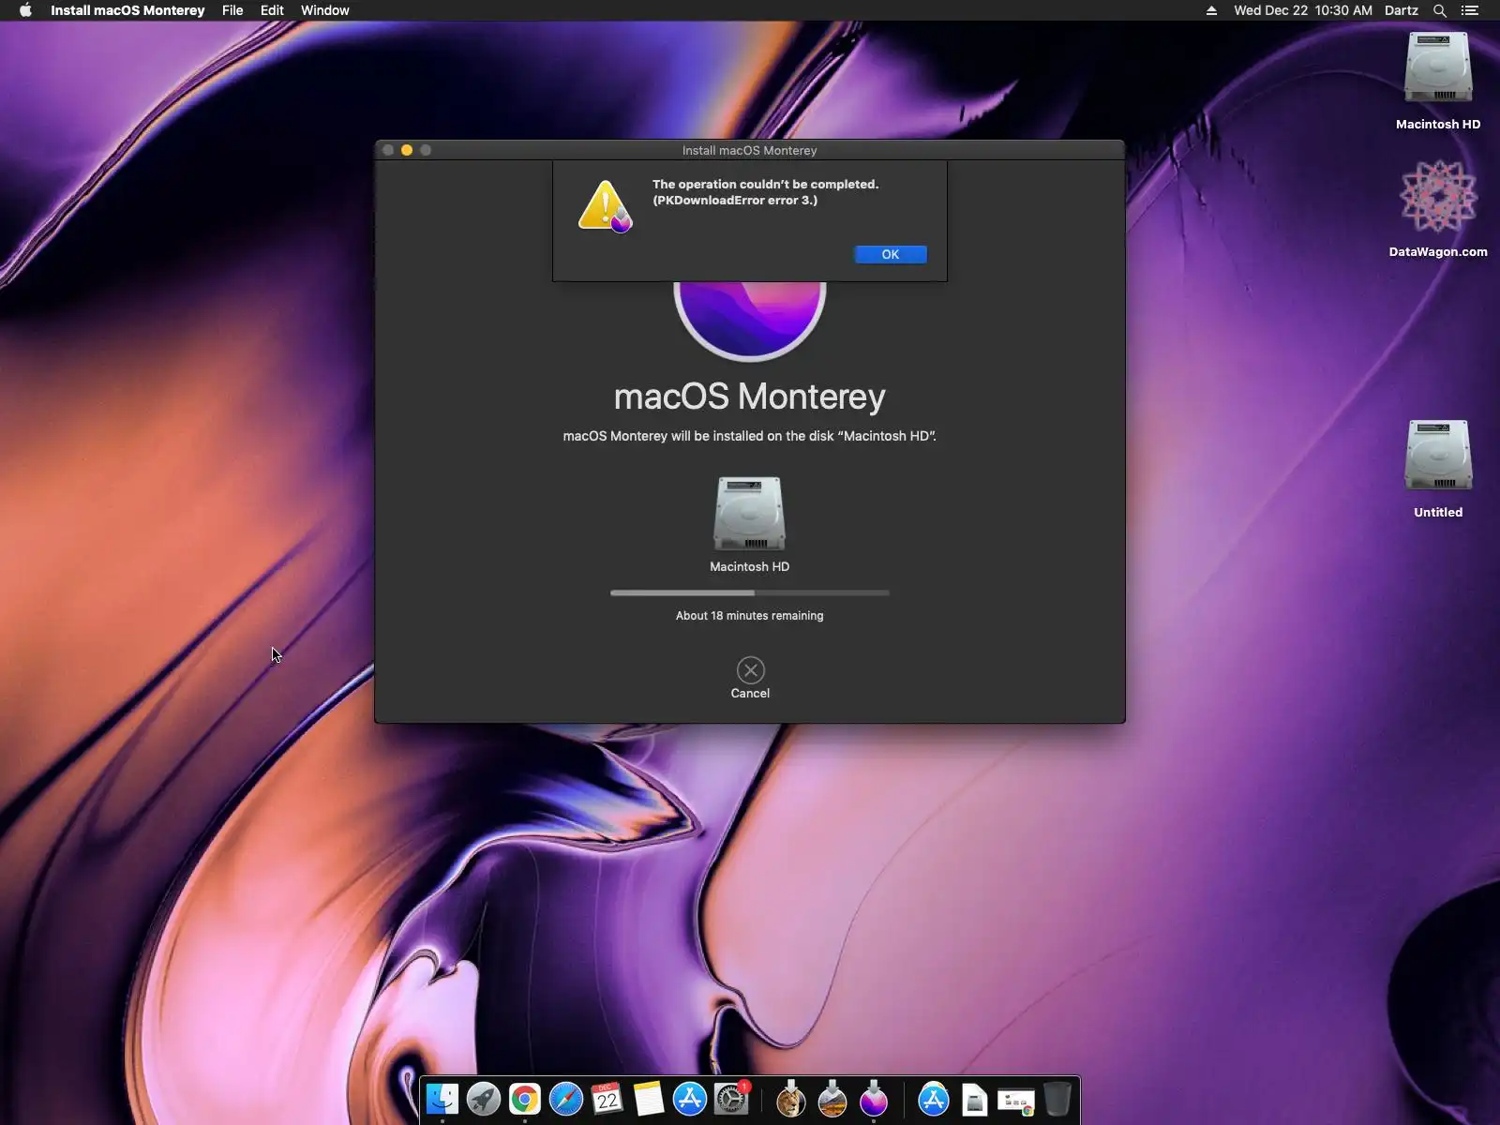Minimize the Install macOS Monterey window

407,150
